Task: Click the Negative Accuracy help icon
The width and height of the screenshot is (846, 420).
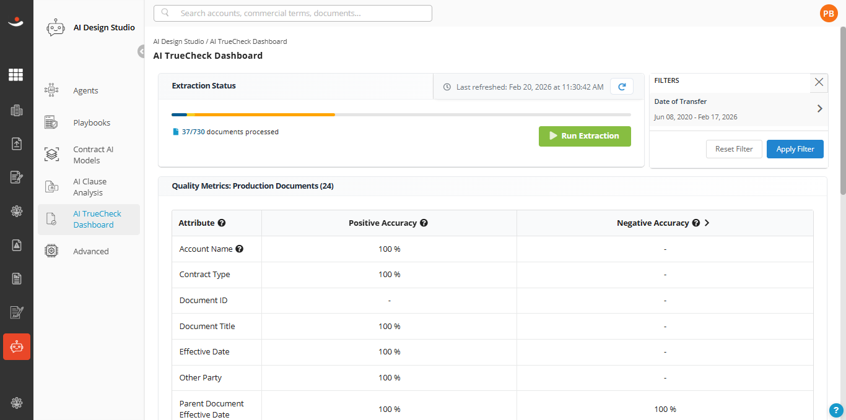Action: (696, 223)
